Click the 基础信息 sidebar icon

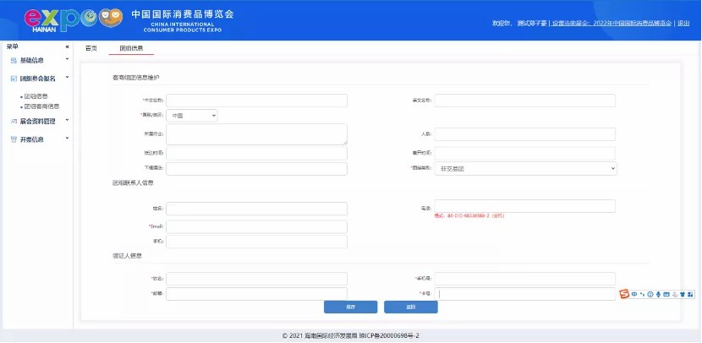pos(14,60)
